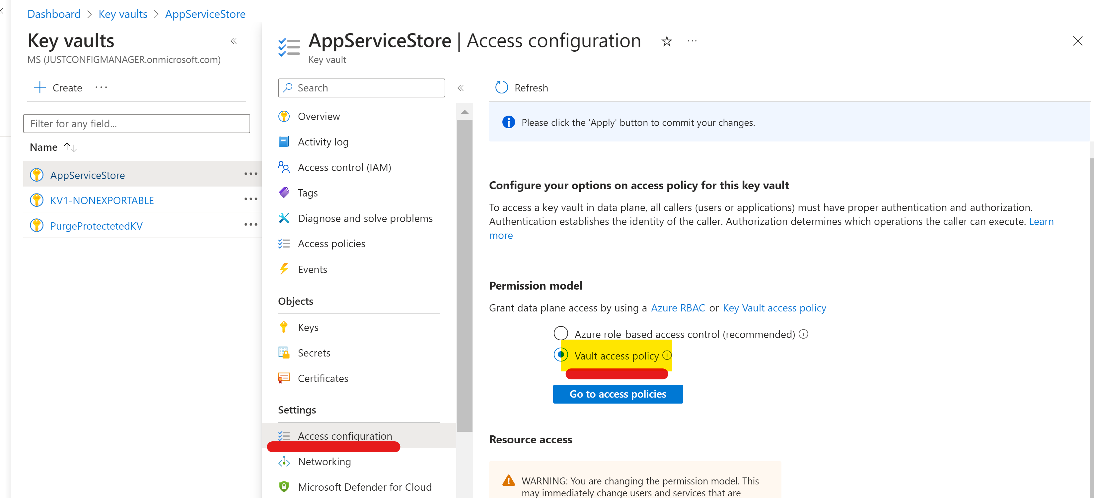Click the Go to access policies button

(x=618, y=394)
